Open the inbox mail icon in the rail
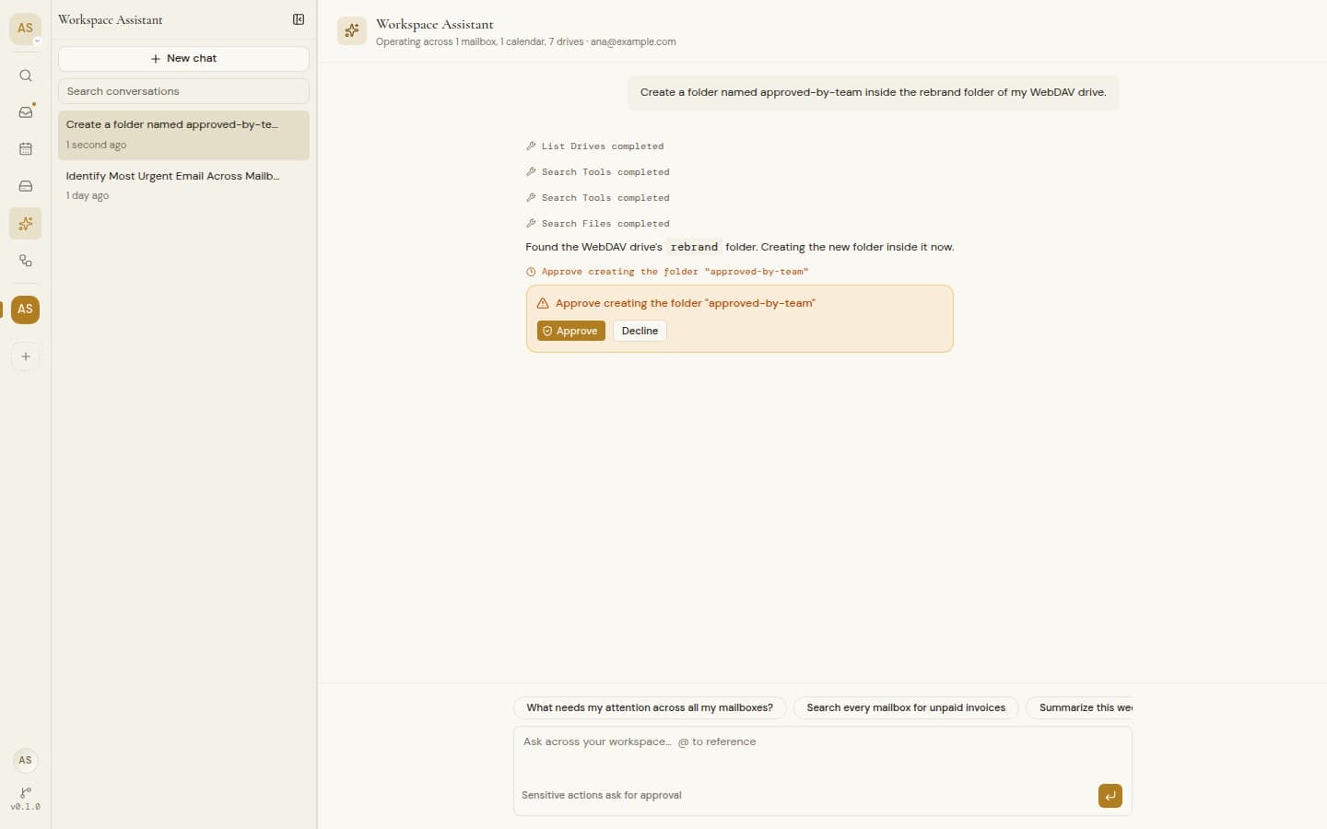Viewport: 1327px width, 829px height. pos(26,112)
